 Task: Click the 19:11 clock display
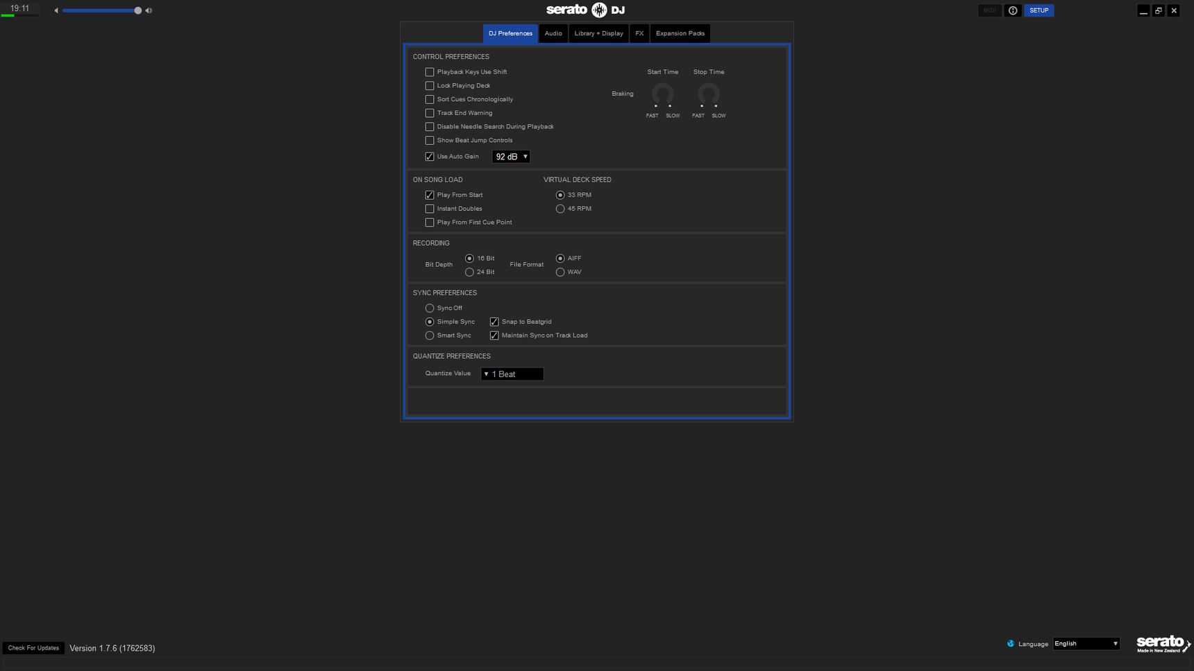pyautogui.click(x=19, y=8)
